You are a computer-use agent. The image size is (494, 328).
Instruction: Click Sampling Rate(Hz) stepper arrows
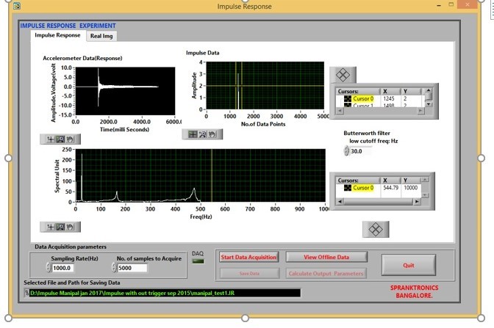[x=49, y=268]
